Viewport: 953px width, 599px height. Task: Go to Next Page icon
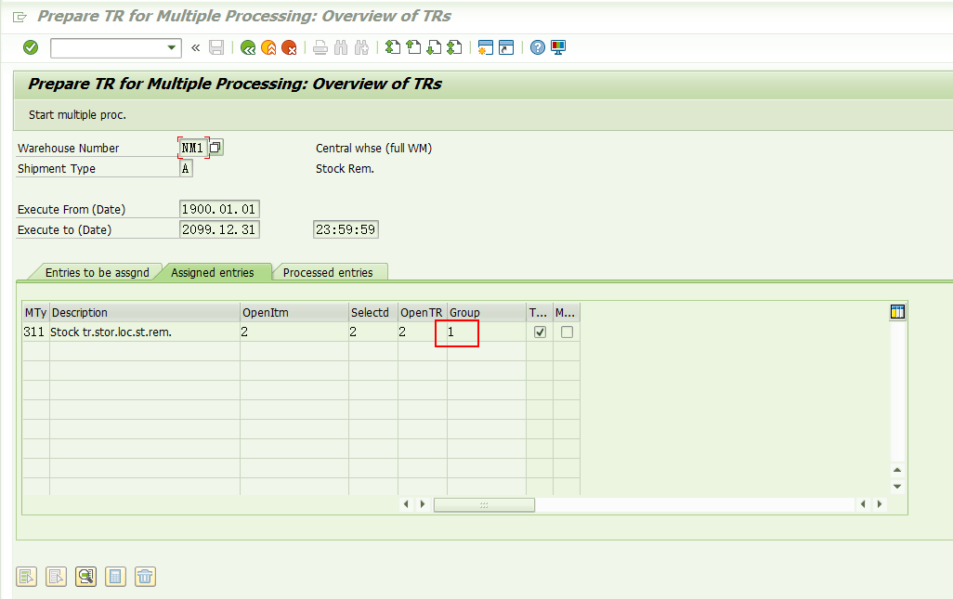point(434,47)
